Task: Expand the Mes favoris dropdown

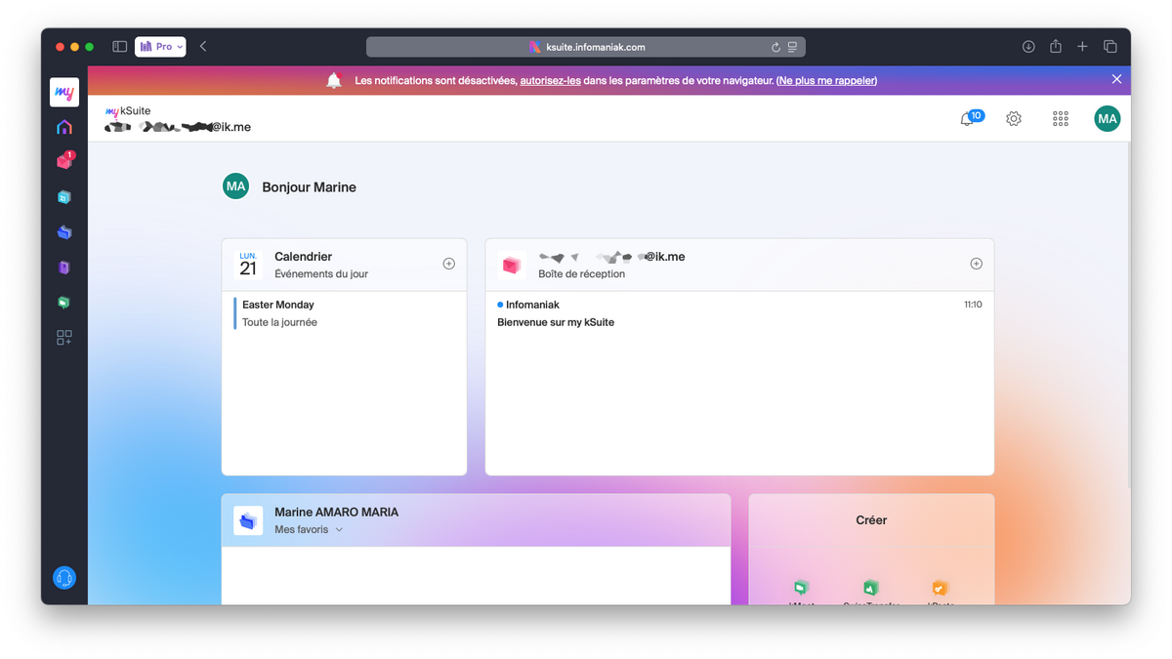Action: (309, 529)
